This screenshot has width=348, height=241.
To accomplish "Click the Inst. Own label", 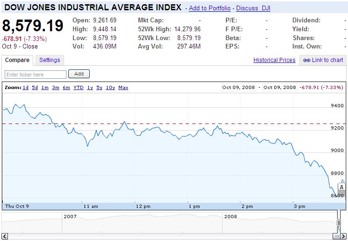I will [307, 47].
